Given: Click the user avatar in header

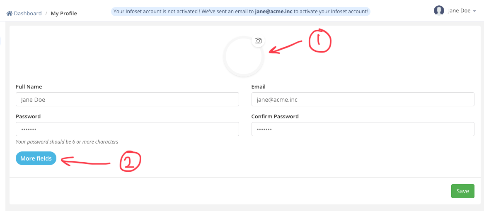Looking at the screenshot, I should (438, 11).
